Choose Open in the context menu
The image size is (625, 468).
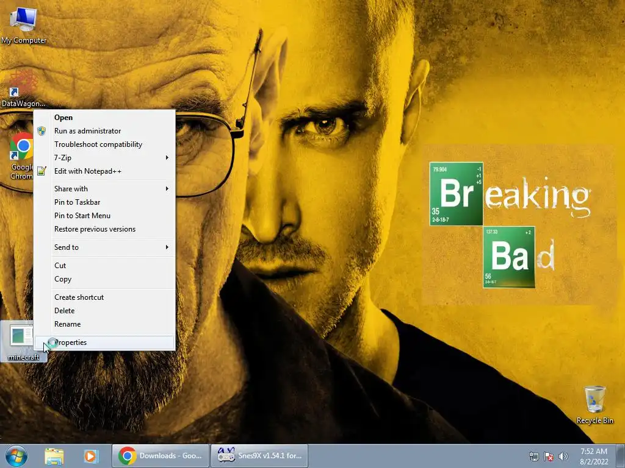(104, 118)
